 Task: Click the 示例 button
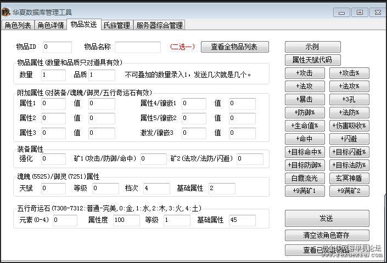312,47
